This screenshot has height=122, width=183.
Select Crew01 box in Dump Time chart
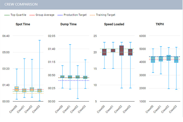(70, 77)
